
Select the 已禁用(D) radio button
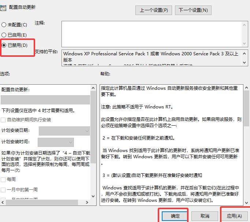coord(4,45)
